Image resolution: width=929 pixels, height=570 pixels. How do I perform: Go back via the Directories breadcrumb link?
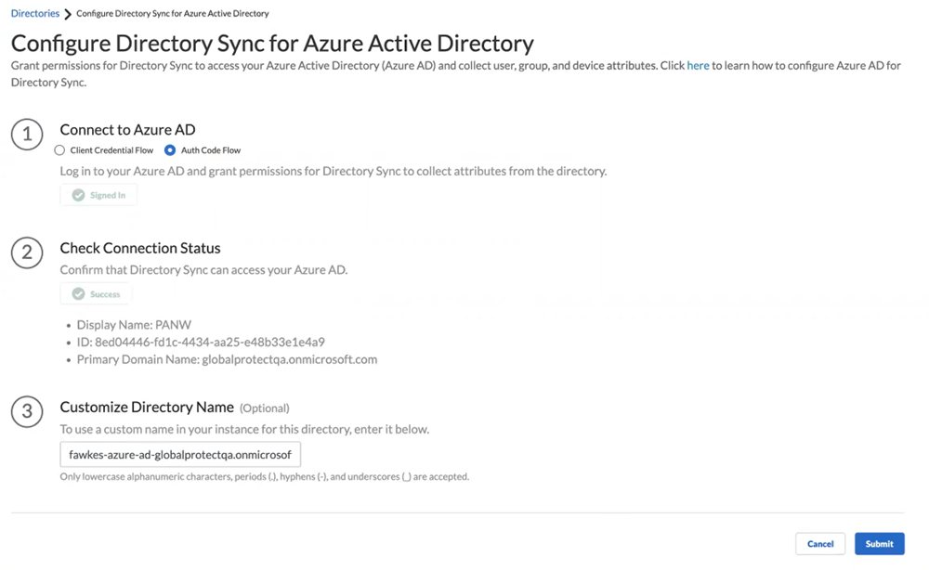pos(35,14)
